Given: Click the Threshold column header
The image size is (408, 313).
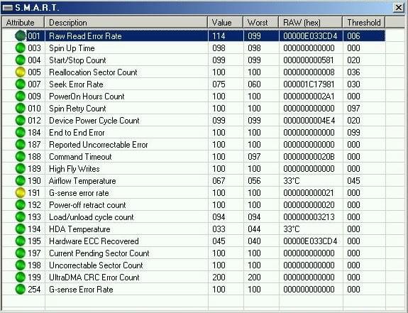Looking at the screenshot, I should [364, 23].
